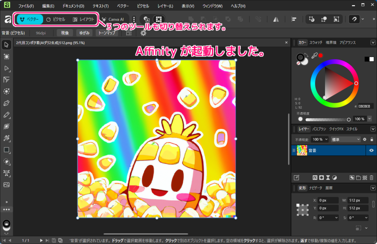Open the layer effects (FX) dialog

point(315,178)
